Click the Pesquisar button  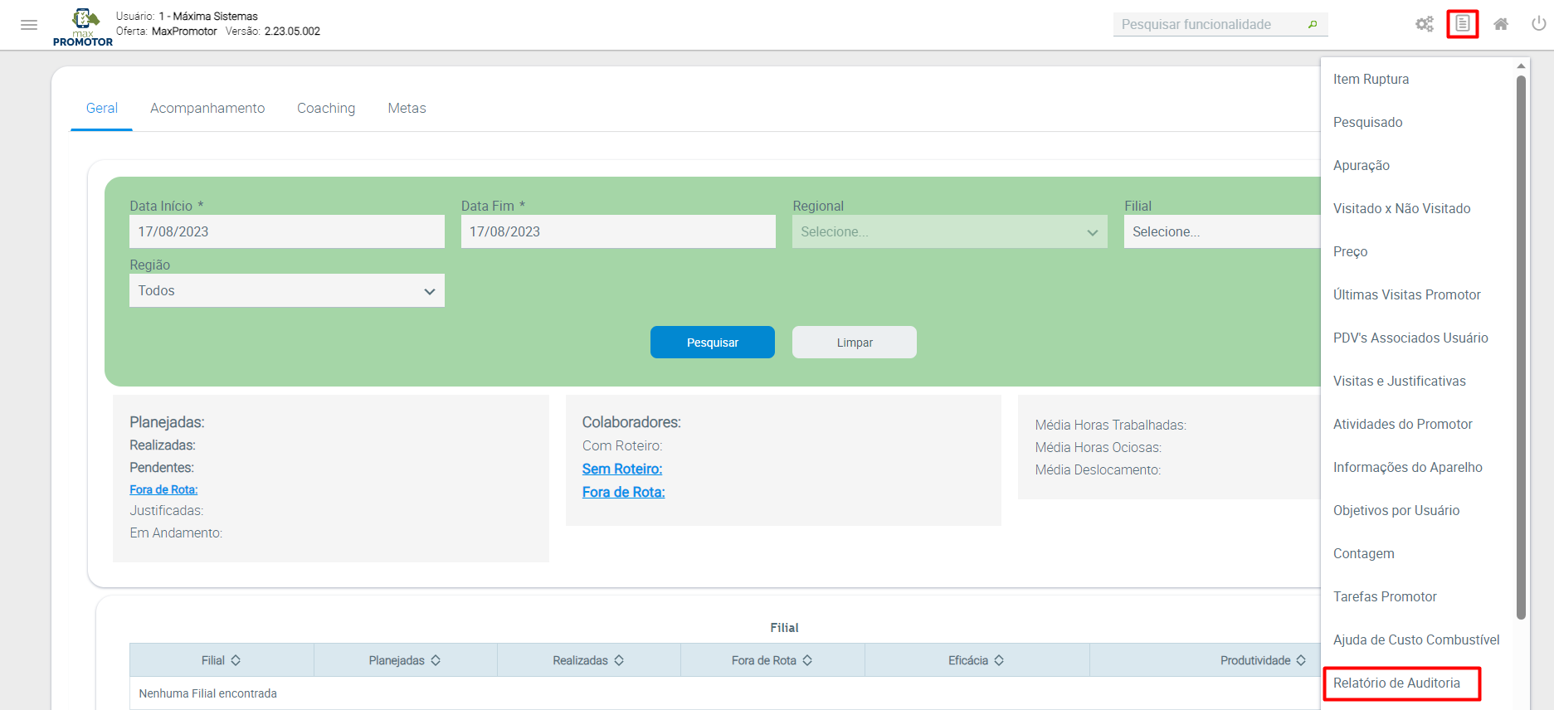[x=712, y=343]
